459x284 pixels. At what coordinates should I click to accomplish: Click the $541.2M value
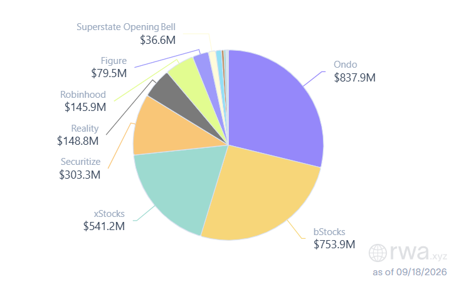pos(104,226)
